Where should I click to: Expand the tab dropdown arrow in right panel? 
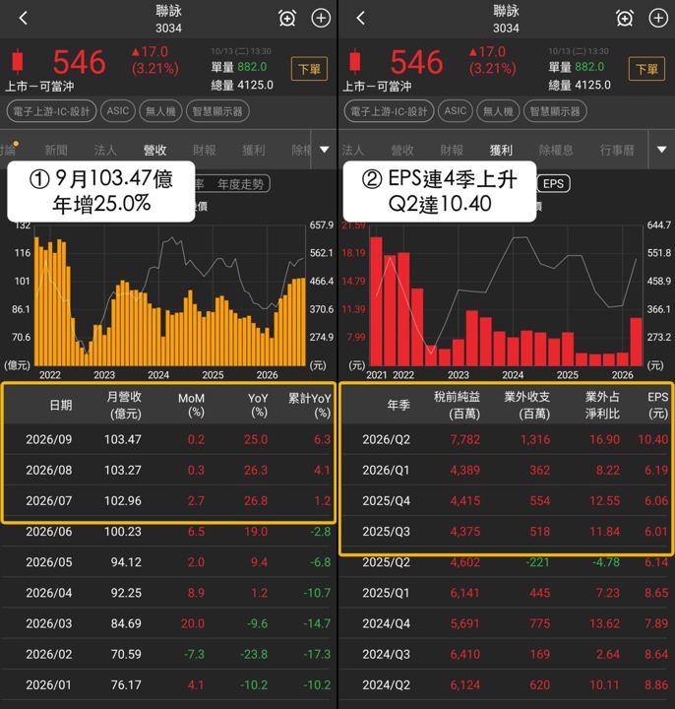[x=662, y=150]
